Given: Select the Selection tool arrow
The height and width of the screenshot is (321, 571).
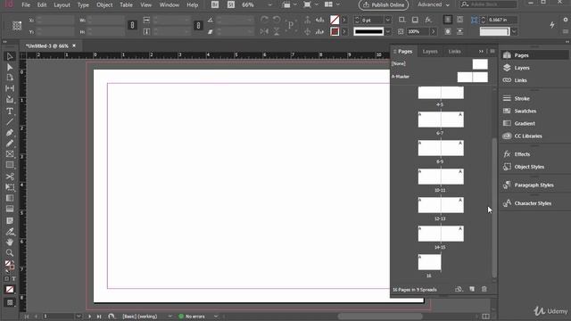Looking at the screenshot, I should (10, 56).
